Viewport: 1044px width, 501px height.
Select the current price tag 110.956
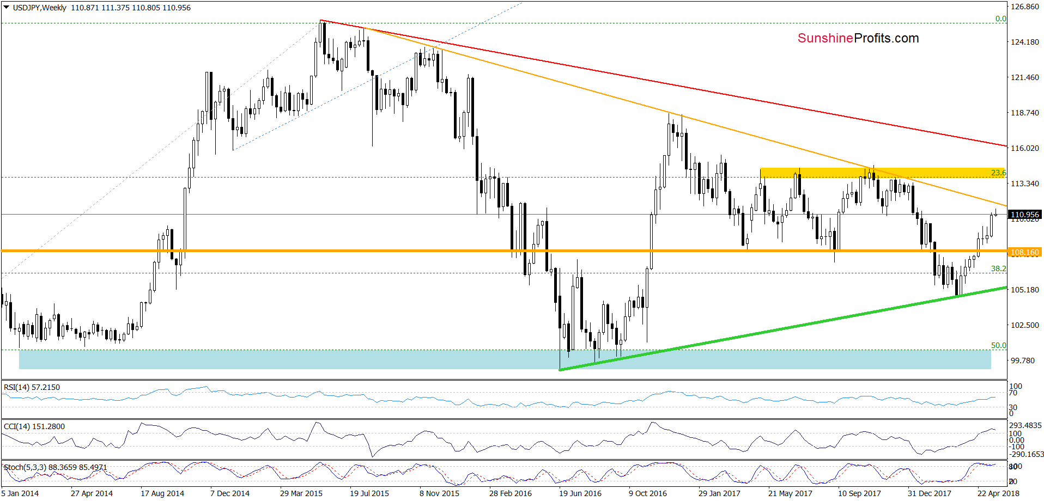[x=1024, y=215]
